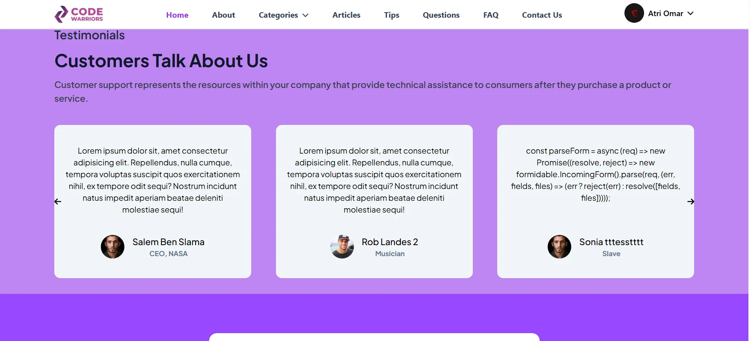Click Rob Landes 2's avatar photo

click(342, 247)
